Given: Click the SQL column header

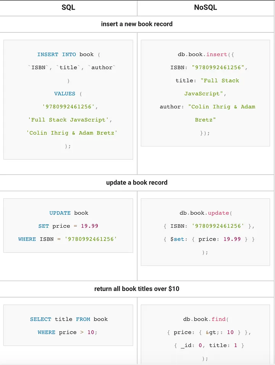Looking at the screenshot, I should (x=68, y=8).
